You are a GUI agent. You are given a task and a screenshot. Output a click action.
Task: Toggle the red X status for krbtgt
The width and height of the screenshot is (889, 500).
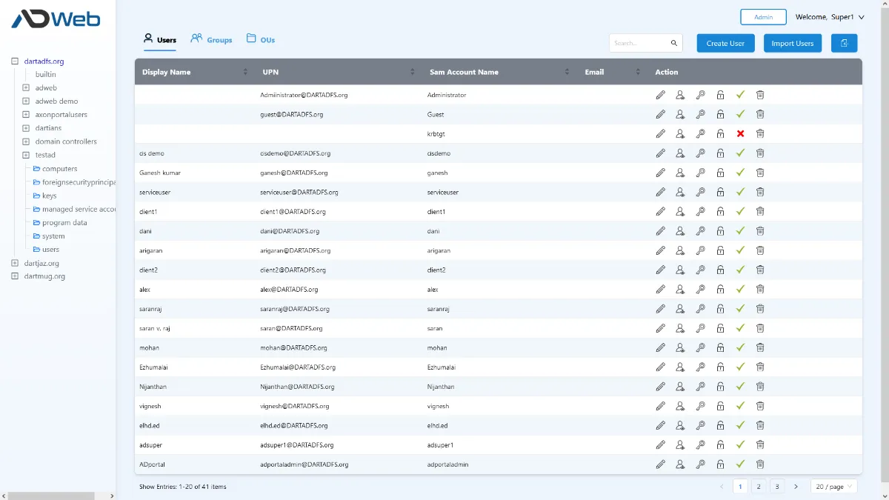(740, 133)
